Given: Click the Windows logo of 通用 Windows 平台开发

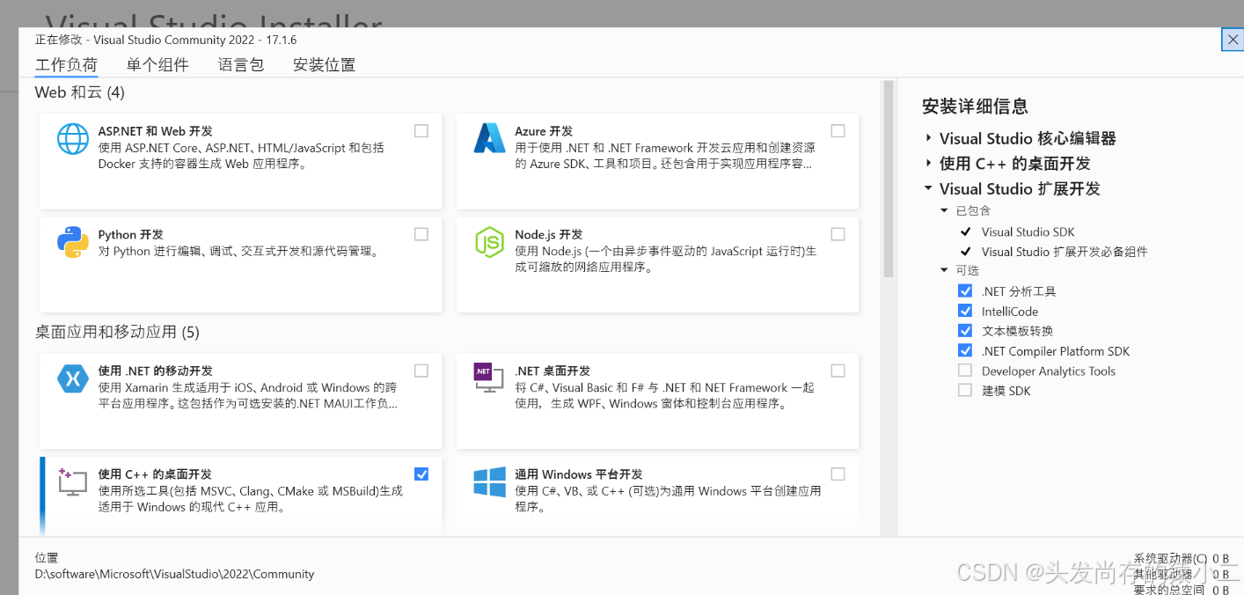Looking at the screenshot, I should [x=489, y=481].
